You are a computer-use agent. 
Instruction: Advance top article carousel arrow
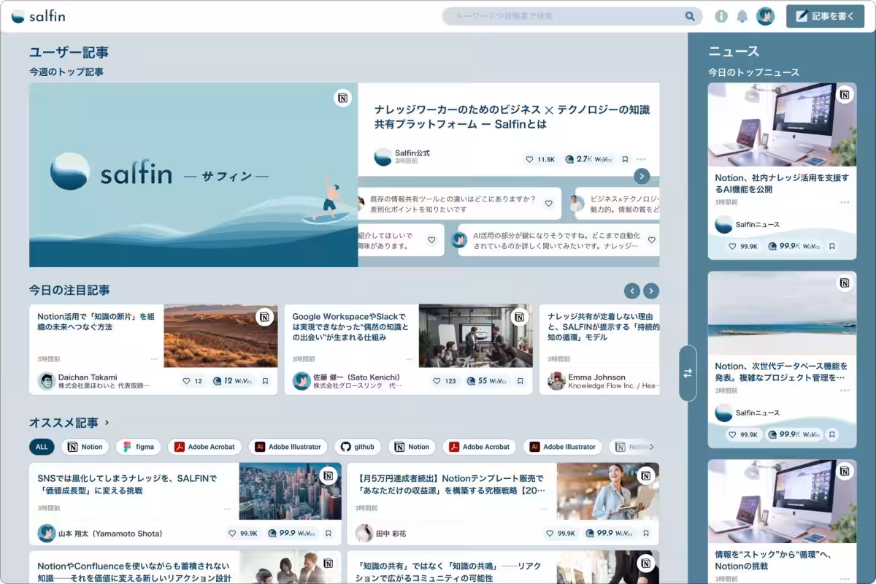click(642, 176)
